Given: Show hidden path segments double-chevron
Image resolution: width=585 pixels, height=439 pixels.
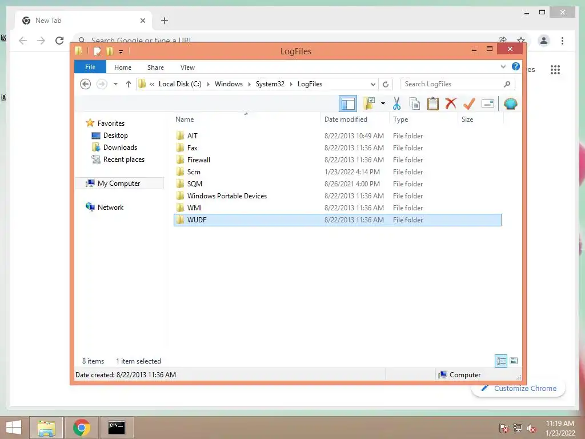Looking at the screenshot, I should tap(152, 85).
